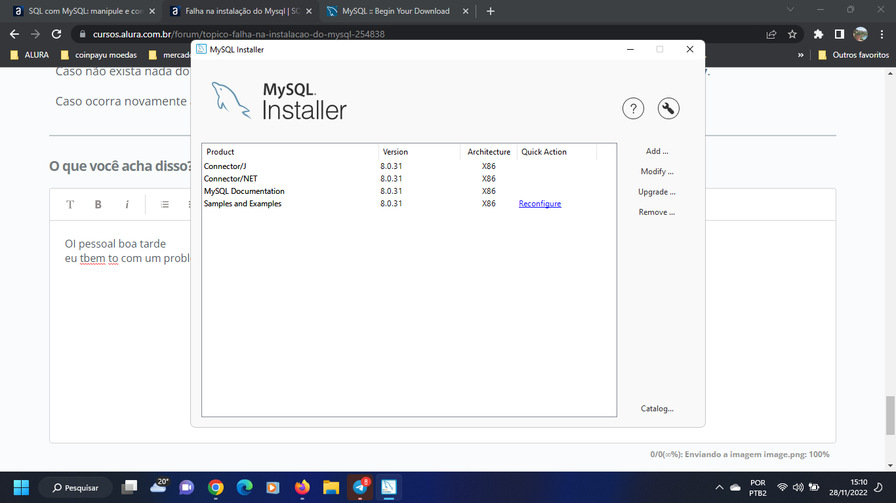Click the bullet list icon in forum editor
896x503 pixels.
165,204
